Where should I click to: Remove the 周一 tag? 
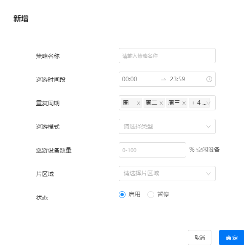[x=139, y=103]
